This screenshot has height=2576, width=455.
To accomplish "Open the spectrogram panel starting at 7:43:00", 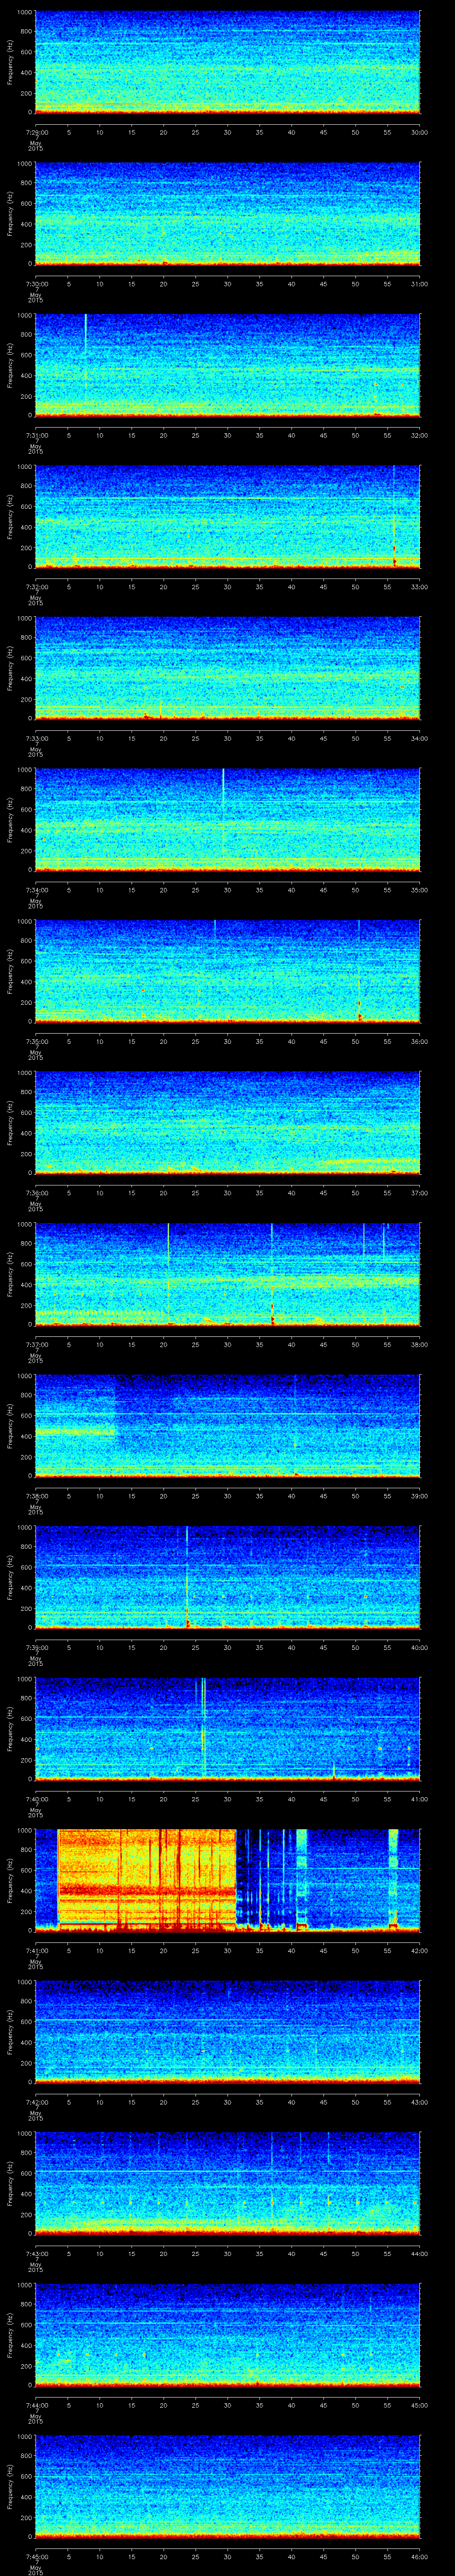I will 227,2183.
